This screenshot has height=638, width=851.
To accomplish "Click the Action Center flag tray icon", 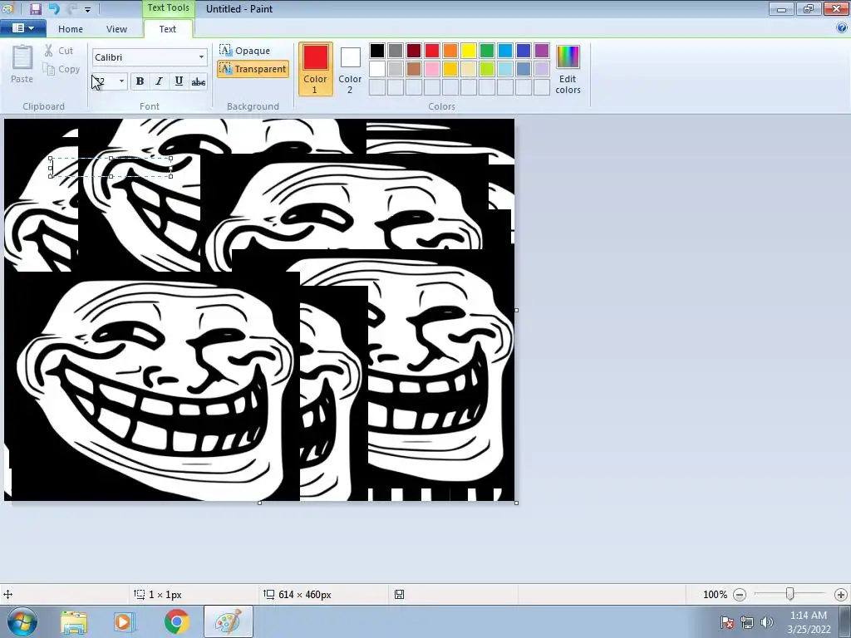I will pos(727,622).
